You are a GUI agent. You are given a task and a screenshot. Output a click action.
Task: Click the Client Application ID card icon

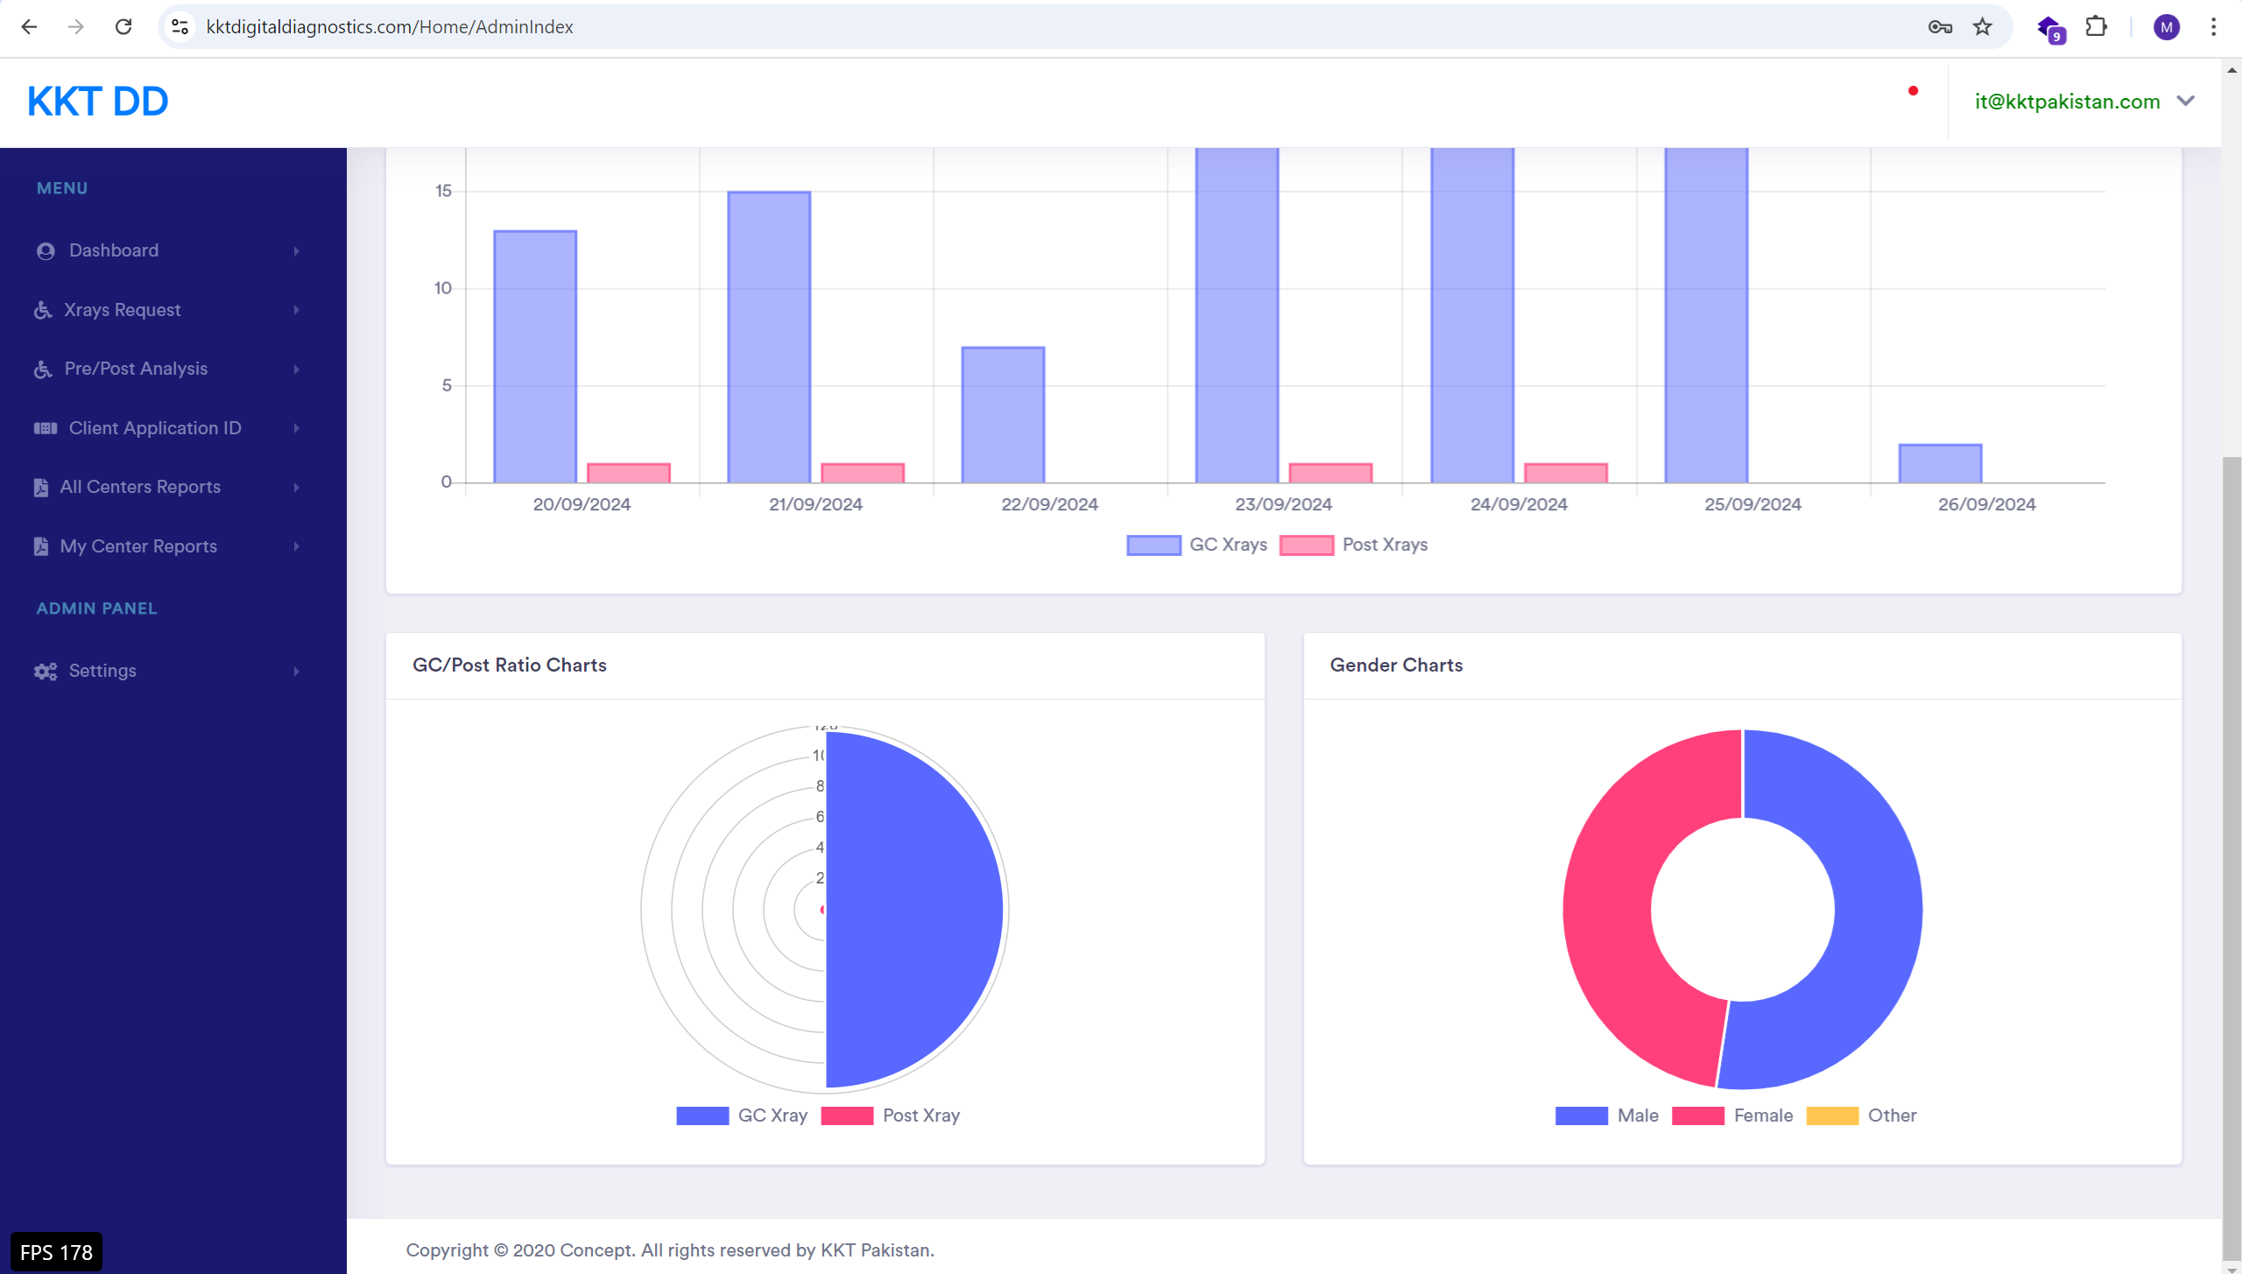(x=46, y=428)
